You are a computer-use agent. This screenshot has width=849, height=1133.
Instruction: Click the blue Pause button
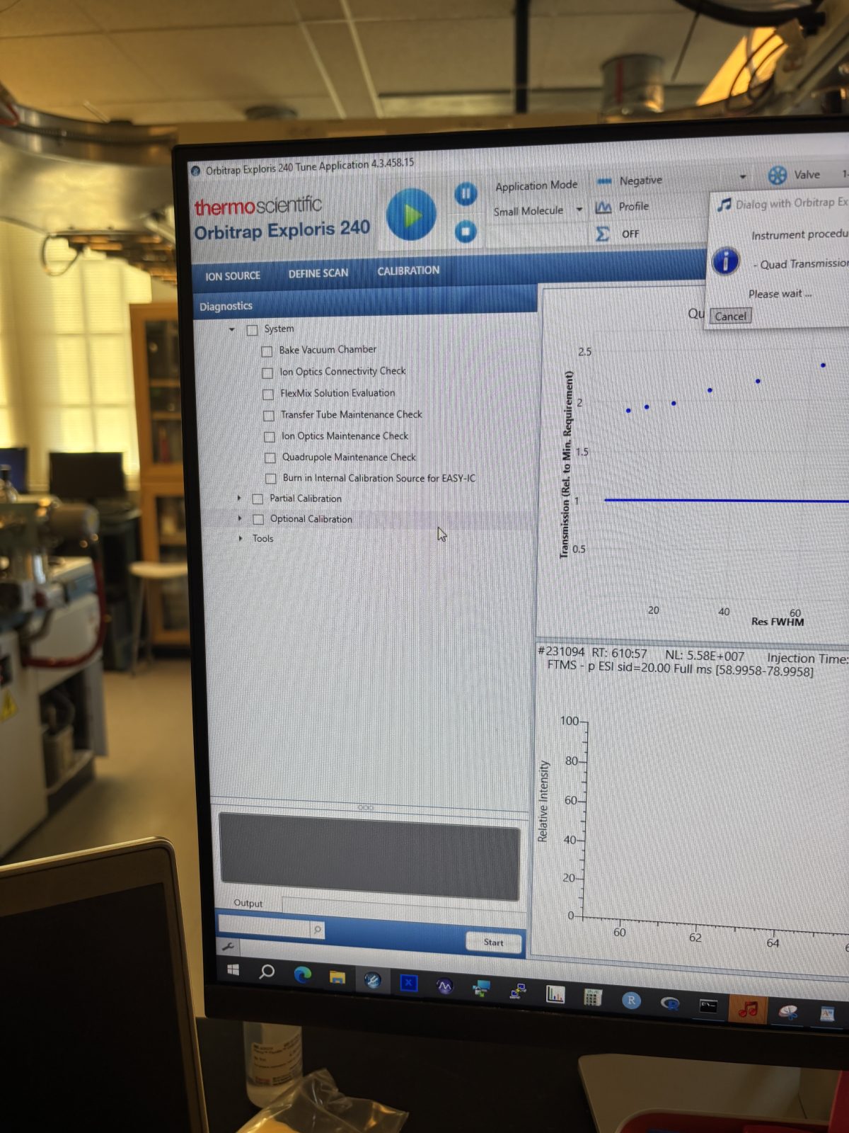[466, 193]
